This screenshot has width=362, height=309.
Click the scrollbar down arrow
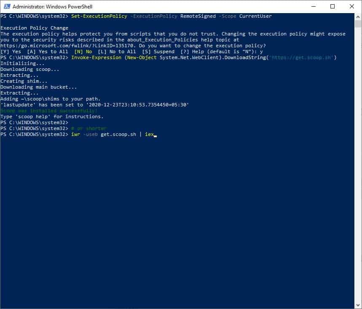point(358,305)
